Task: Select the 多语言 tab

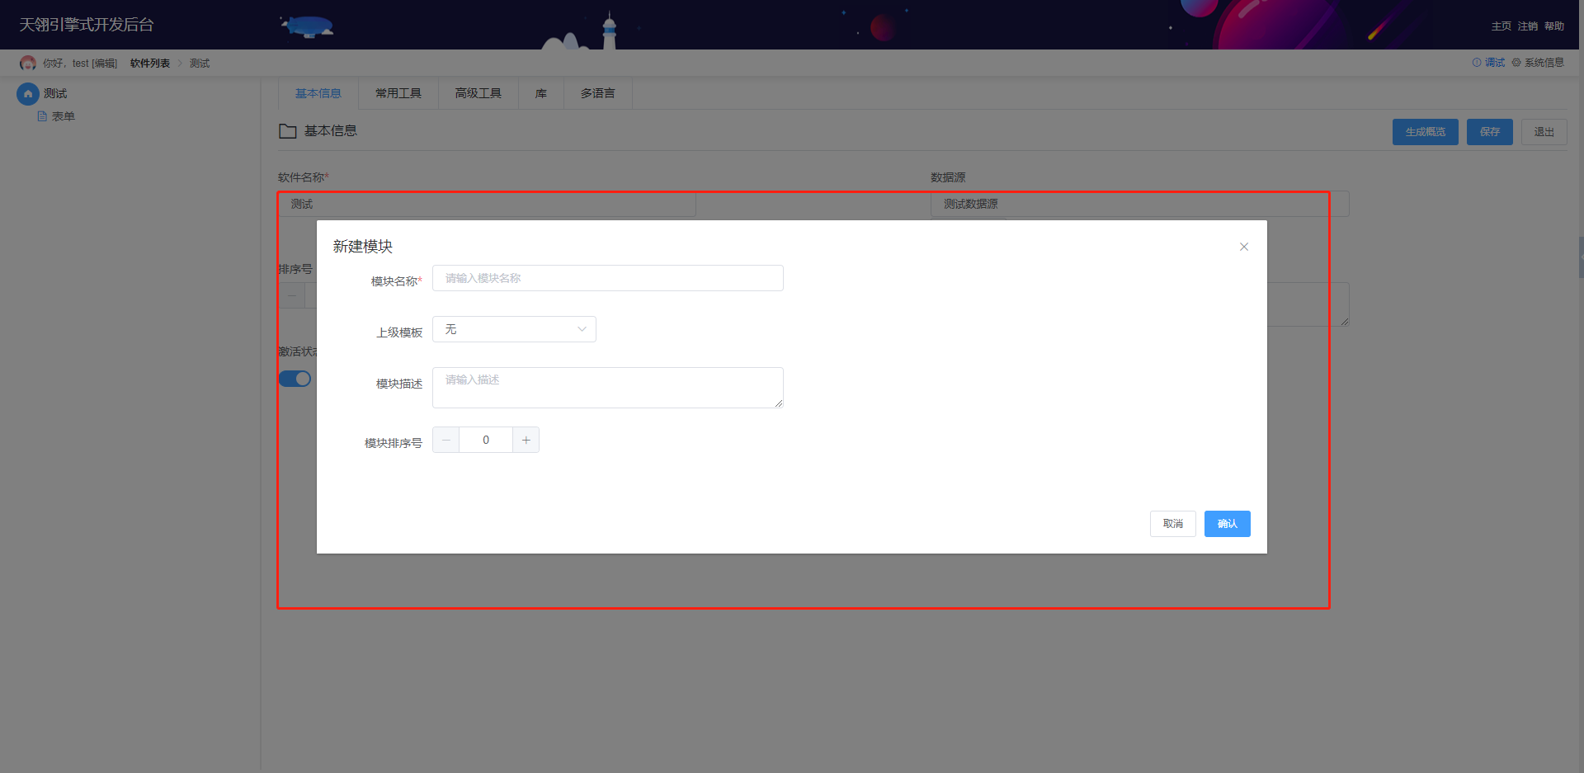Action: [597, 93]
